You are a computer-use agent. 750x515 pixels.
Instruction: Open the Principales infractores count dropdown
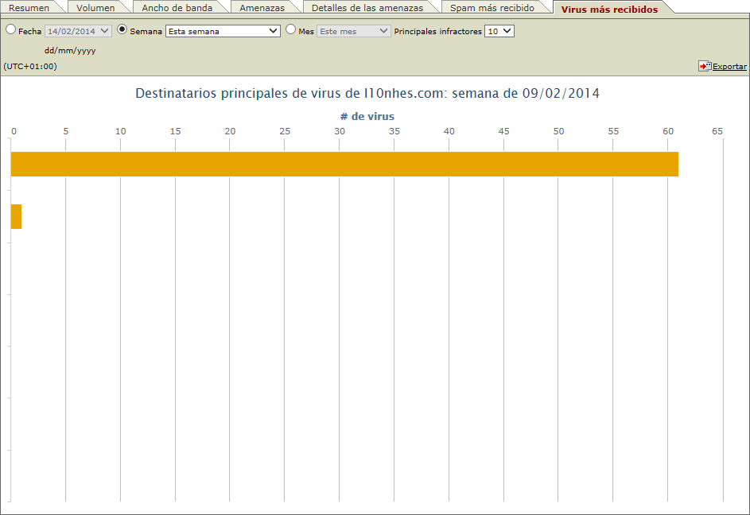(499, 29)
